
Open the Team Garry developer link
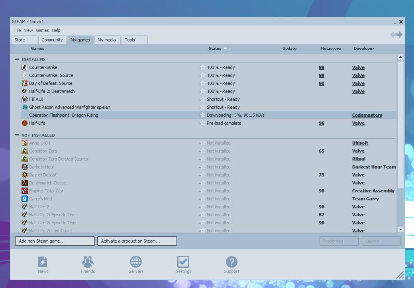[x=365, y=199]
